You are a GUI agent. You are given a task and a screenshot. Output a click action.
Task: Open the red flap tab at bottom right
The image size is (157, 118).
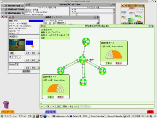[x=150, y=112]
